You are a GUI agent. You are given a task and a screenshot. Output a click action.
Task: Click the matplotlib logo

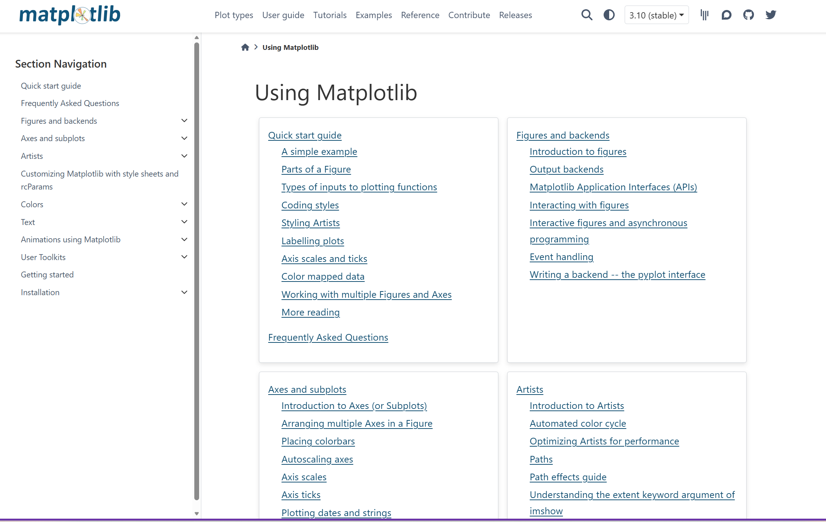[70, 15]
